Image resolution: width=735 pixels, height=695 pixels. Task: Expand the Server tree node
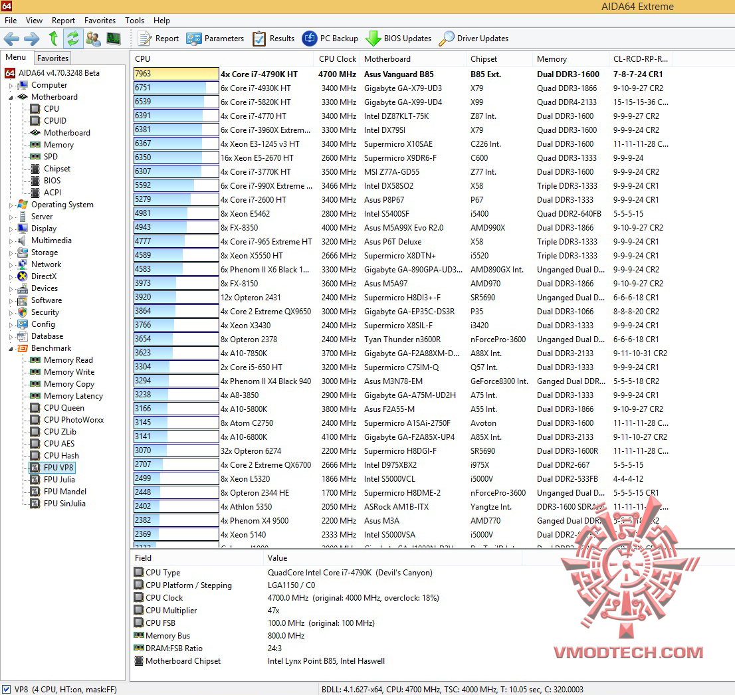tap(11, 217)
